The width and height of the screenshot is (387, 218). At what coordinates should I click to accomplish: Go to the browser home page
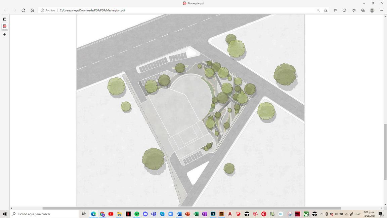click(x=32, y=10)
